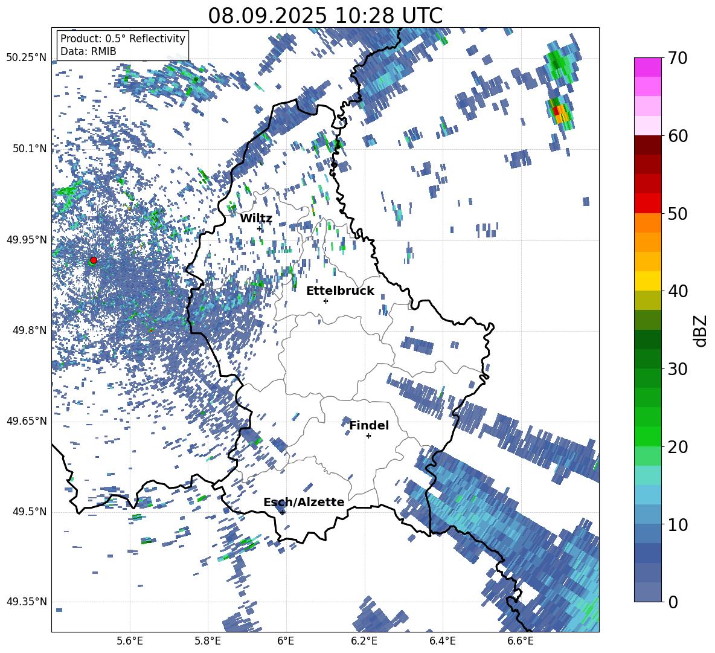Click the 50.1°N latitude label
Screen dimensions: 715x653
[29, 149]
